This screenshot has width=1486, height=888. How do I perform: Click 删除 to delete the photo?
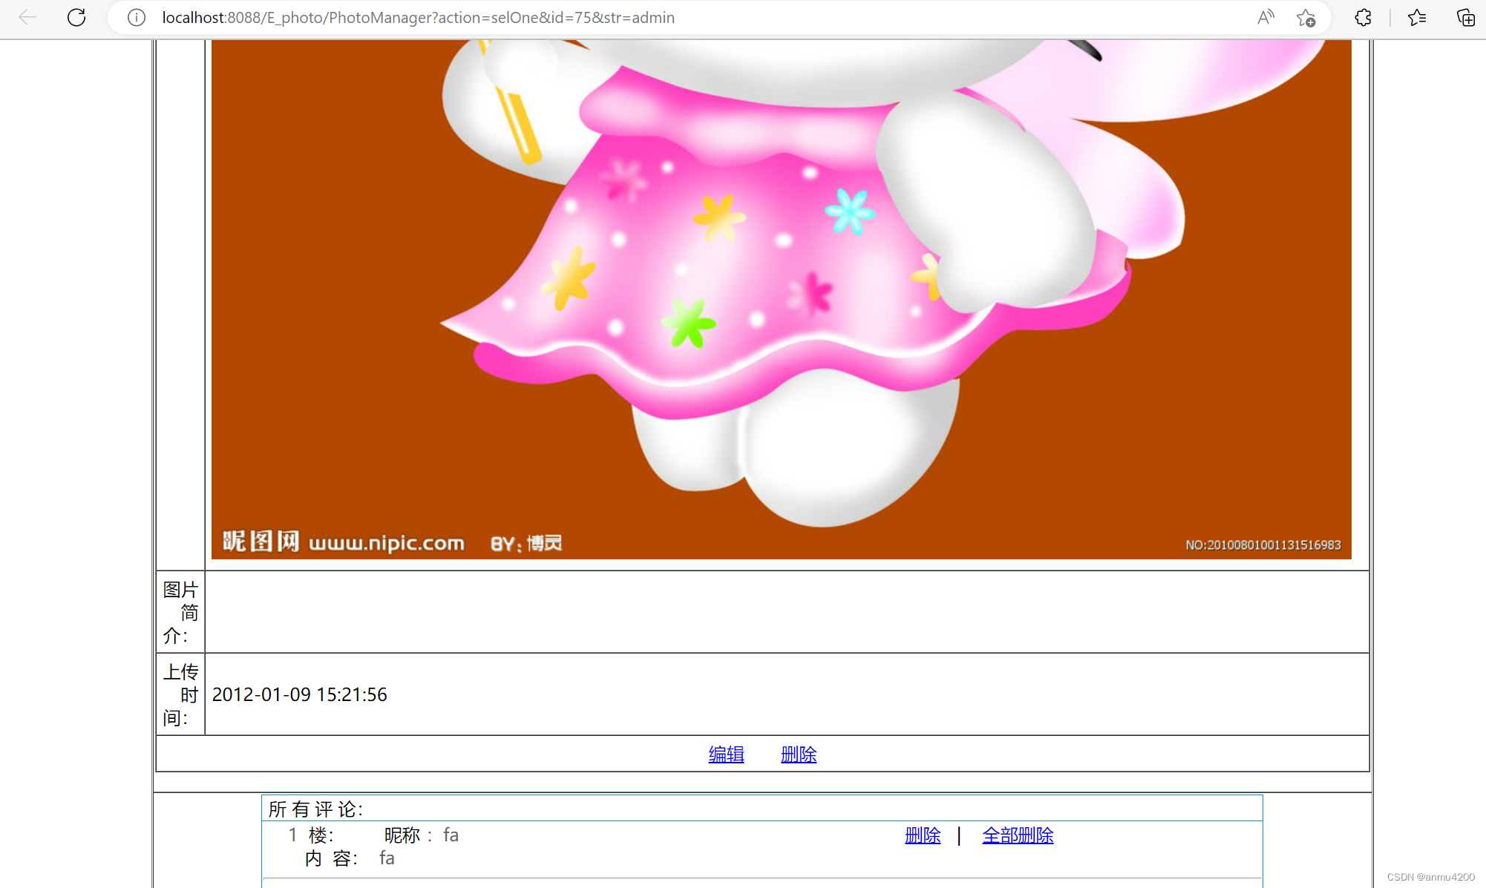tap(798, 754)
